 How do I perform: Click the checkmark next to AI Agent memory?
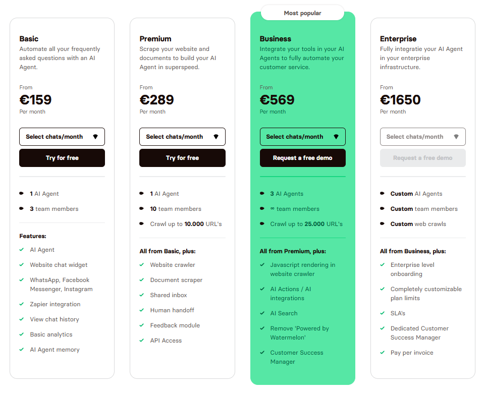(x=22, y=350)
